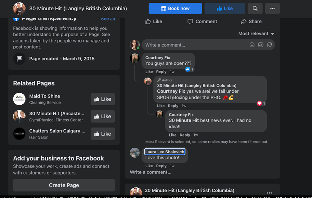
Task: Focus the Write a comment input box
Action: [208, 45]
